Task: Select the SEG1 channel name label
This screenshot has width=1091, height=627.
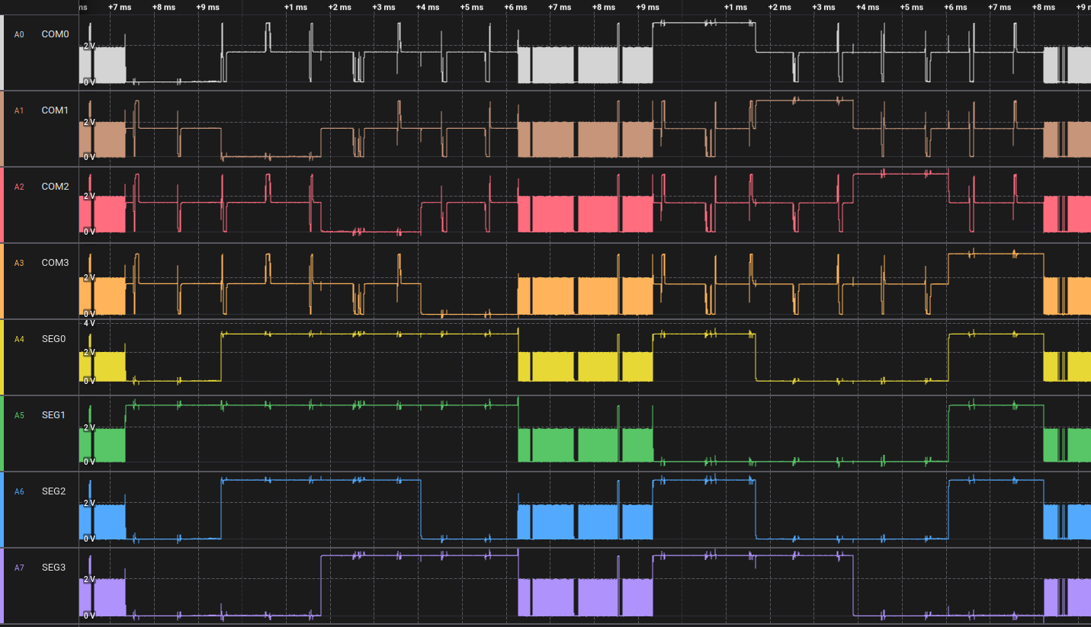Action: pyautogui.click(x=53, y=415)
